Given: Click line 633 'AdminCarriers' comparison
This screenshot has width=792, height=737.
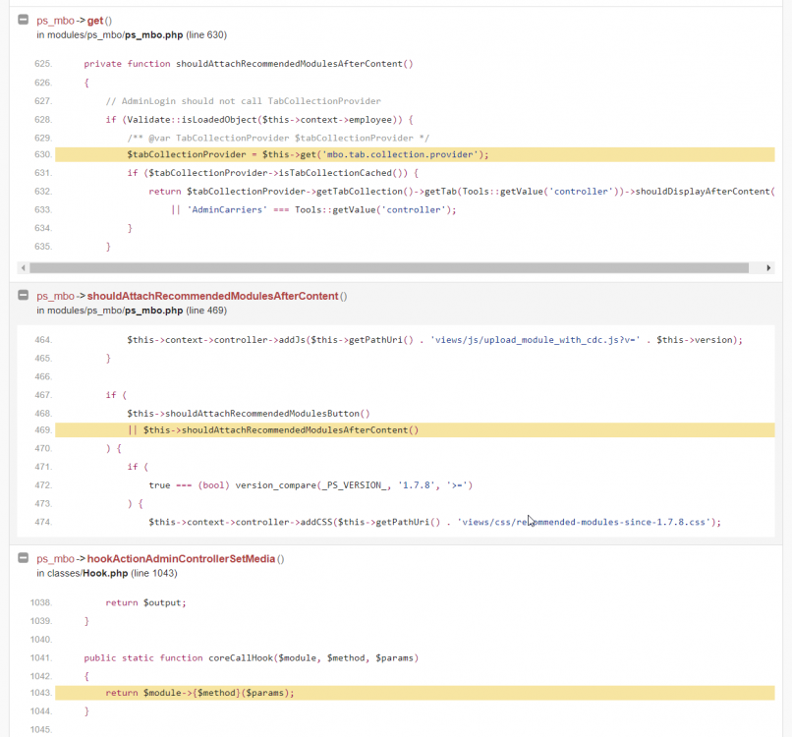Looking at the screenshot, I should coord(313,209).
